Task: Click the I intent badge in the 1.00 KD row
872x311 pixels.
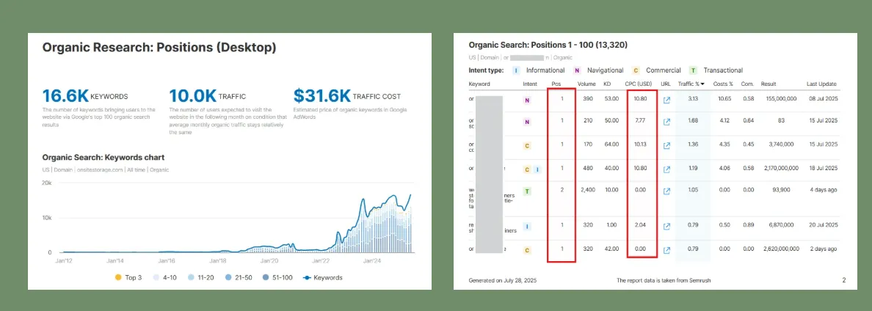Action: [527, 227]
